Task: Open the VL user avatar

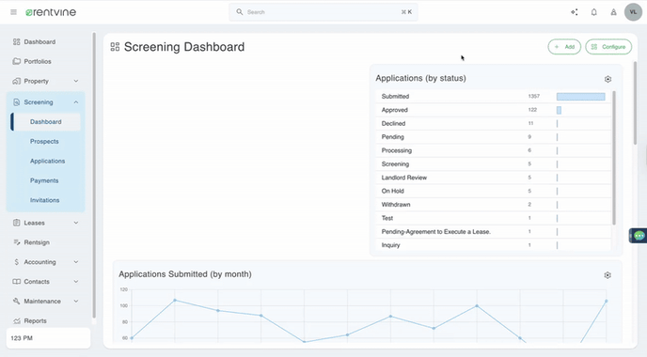Action: [633, 12]
